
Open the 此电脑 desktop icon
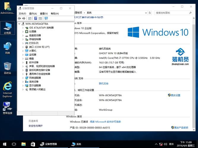(7, 28)
